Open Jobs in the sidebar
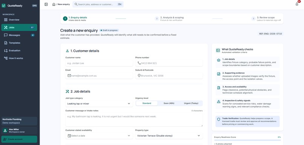 pyautogui.click(x=19, y=27)
